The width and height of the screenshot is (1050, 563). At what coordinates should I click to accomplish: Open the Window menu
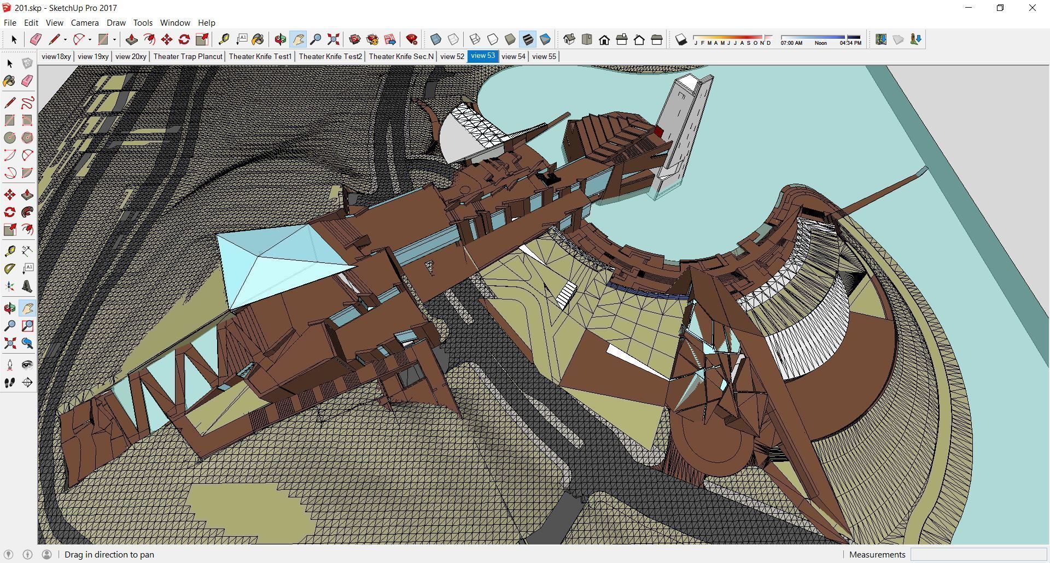(175, 23)
